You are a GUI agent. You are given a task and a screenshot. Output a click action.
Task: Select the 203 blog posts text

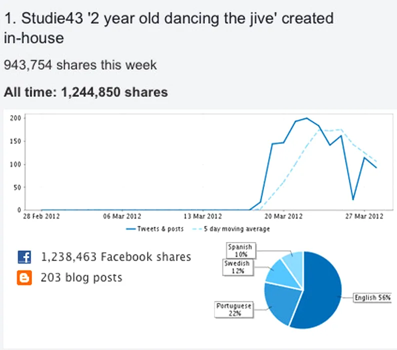tap(81, 277)
